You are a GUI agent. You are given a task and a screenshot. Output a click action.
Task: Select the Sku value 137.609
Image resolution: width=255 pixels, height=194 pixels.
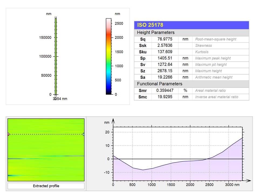[x=165, y=52]
